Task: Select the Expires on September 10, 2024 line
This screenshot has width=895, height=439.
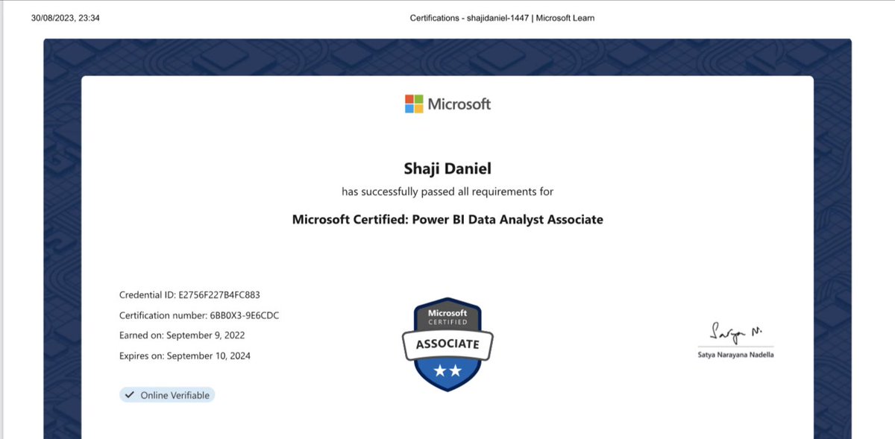Action: [185, 356]
